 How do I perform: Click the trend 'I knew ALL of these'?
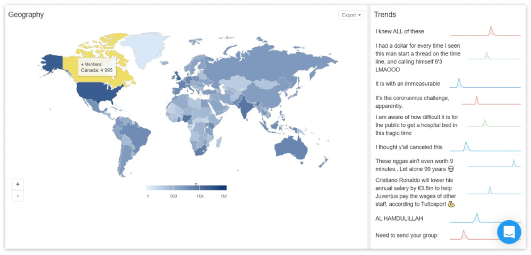click(x=399, y=31)
